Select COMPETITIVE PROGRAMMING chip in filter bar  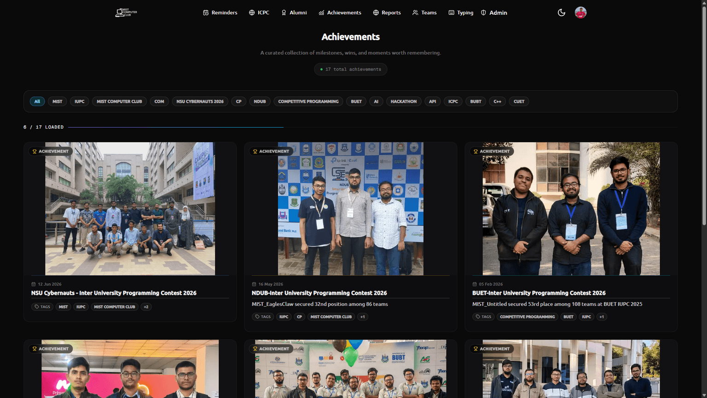coord(308,101)
